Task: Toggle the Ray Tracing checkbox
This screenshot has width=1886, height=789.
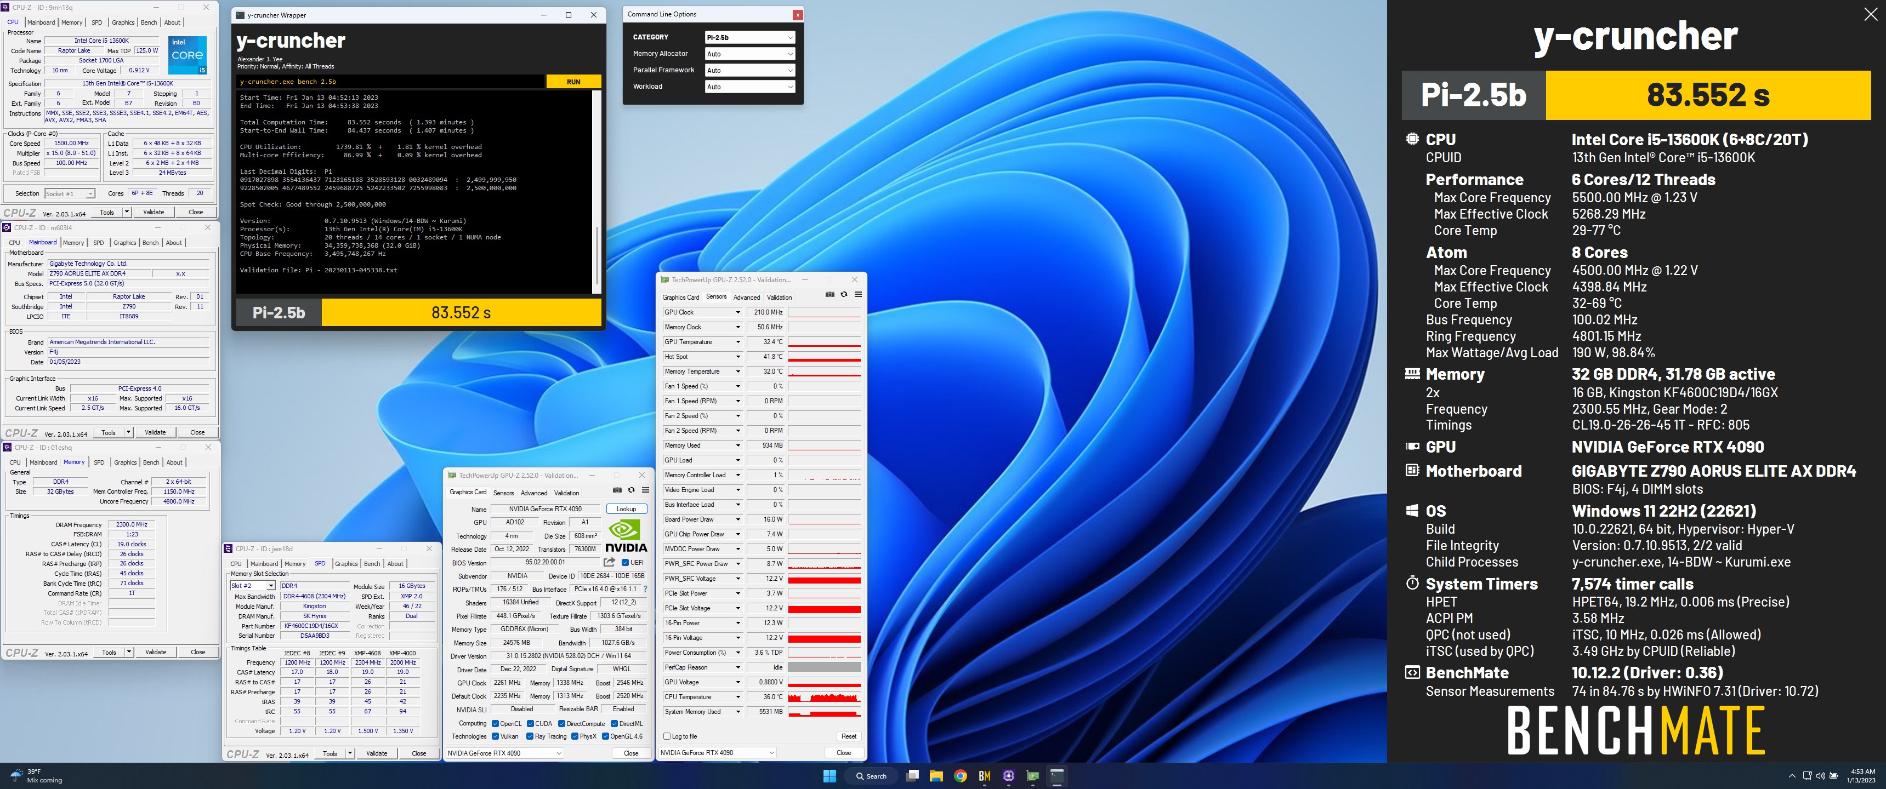Action: click(x=529, y=736)
